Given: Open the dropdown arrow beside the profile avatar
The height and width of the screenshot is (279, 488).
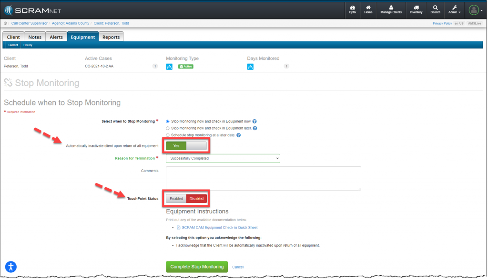Looking at the screenshot, I should click(482, 10).
